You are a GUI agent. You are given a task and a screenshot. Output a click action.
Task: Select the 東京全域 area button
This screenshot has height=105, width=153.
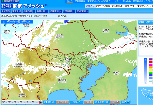tap(17, 11)
